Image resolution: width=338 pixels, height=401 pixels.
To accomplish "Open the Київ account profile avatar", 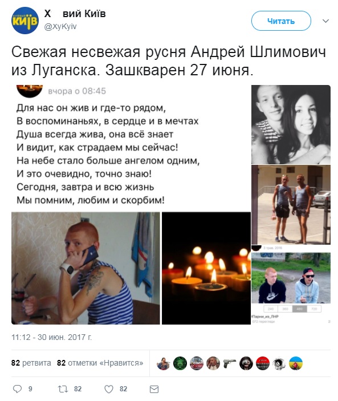I will tap(25, 21).
